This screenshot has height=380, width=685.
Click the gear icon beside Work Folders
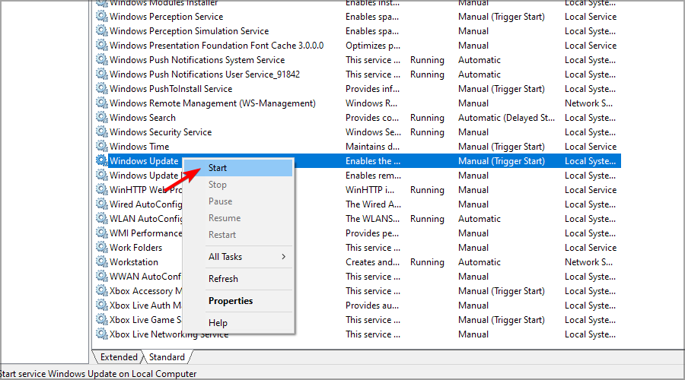[102, 247]
